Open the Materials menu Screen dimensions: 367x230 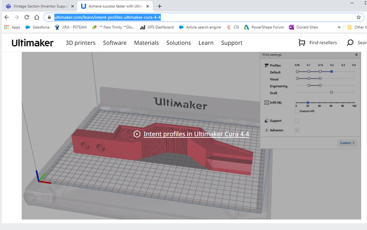[146, 43]
